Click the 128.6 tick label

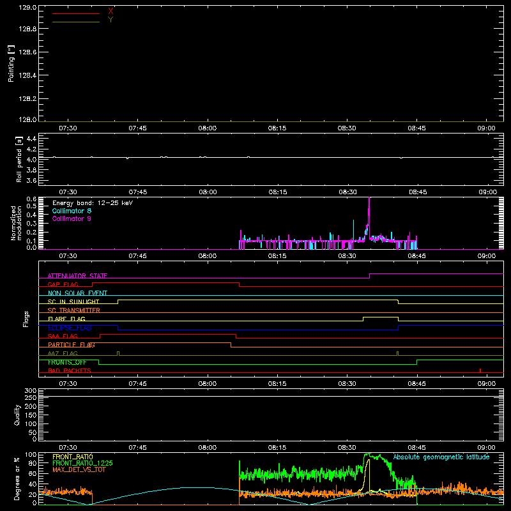tap(27, 52)
